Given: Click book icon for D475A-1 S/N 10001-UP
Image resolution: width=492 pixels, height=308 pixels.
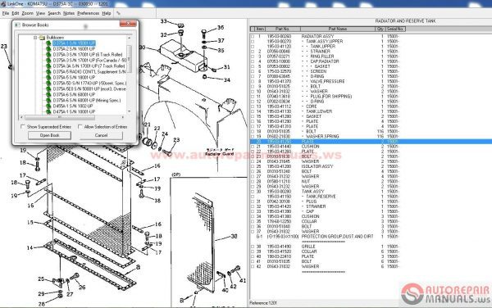Looking at the screenshot, I should pyautogui.click(x=48, y=111).
